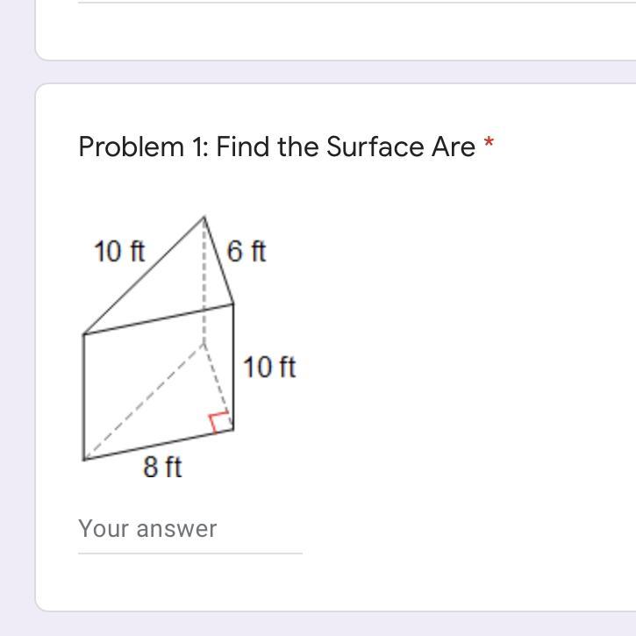Click the red required asterisk

[489, 143]
